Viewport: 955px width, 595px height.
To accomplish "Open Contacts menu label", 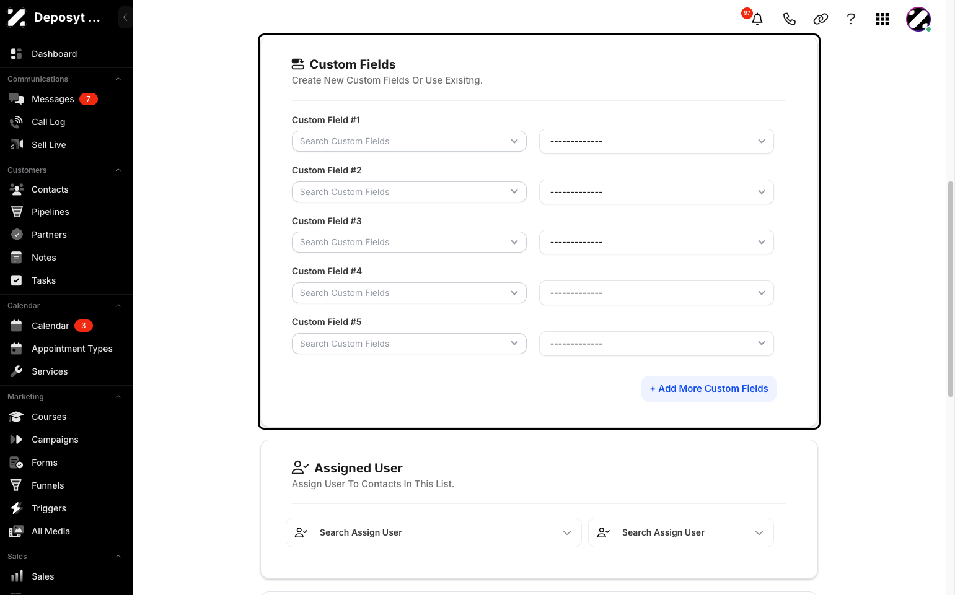I will click(x=50, y=189).
